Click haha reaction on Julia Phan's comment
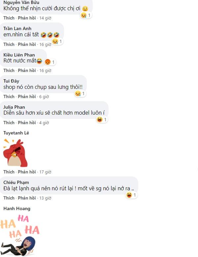The image size is (198, 257). 102,120
